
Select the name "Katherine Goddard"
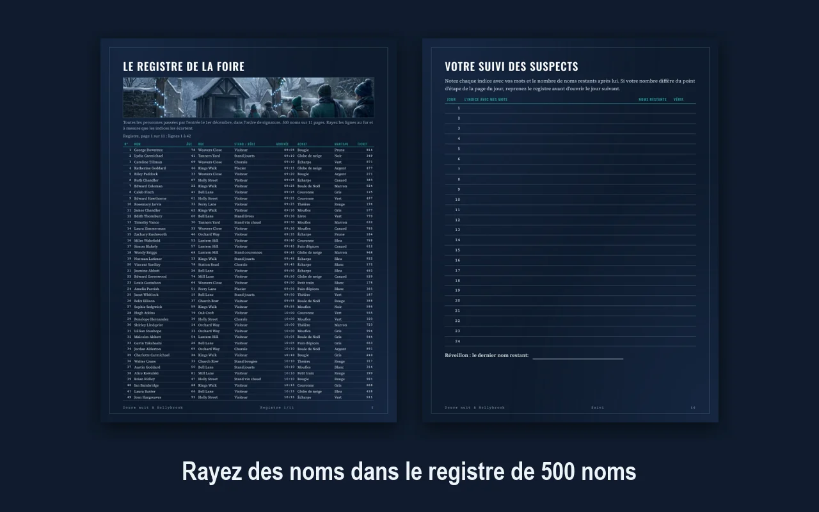(x=150, y=168)
